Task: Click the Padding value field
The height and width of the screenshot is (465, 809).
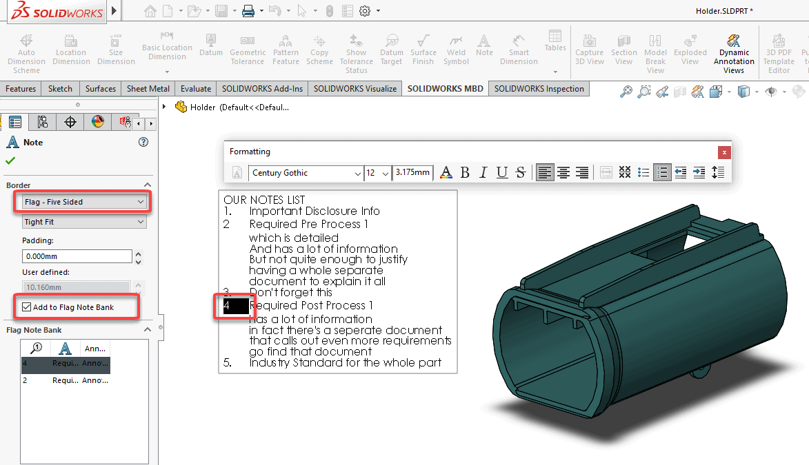Action: click(x=77, y=256)
